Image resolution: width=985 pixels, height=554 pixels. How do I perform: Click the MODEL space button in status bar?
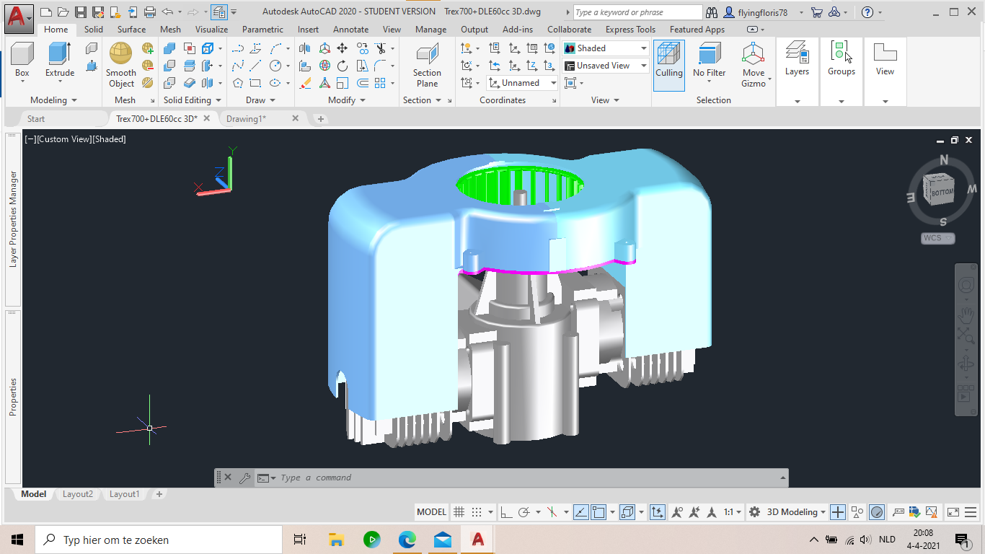(432, 512)
